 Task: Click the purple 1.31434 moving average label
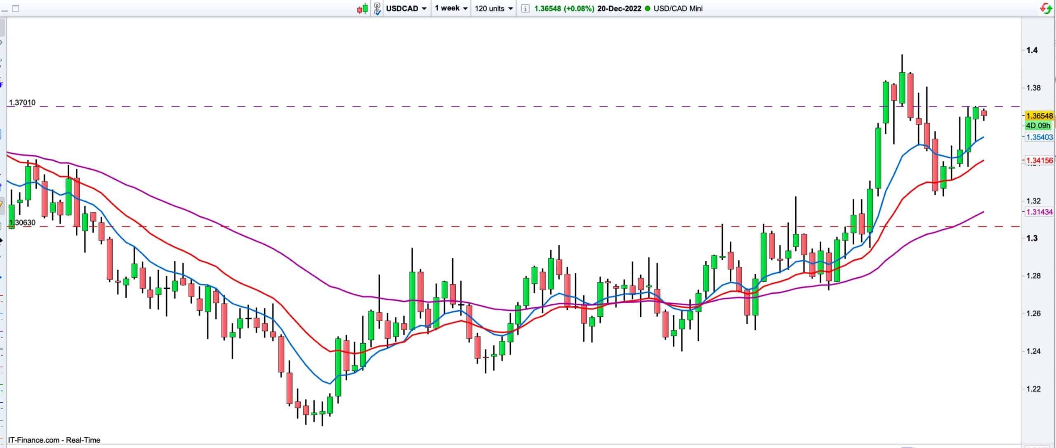point(1039,212)
